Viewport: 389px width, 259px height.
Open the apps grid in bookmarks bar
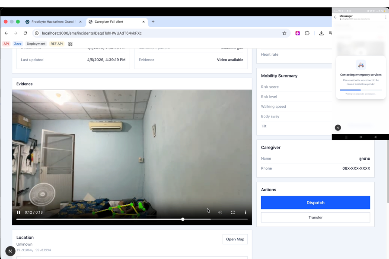click(70, 44)
